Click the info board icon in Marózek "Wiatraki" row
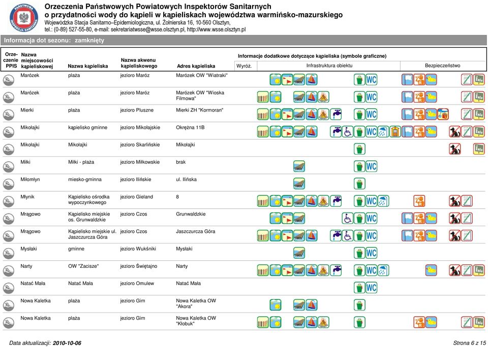This screenshot has height=347, width=488. 479,80
